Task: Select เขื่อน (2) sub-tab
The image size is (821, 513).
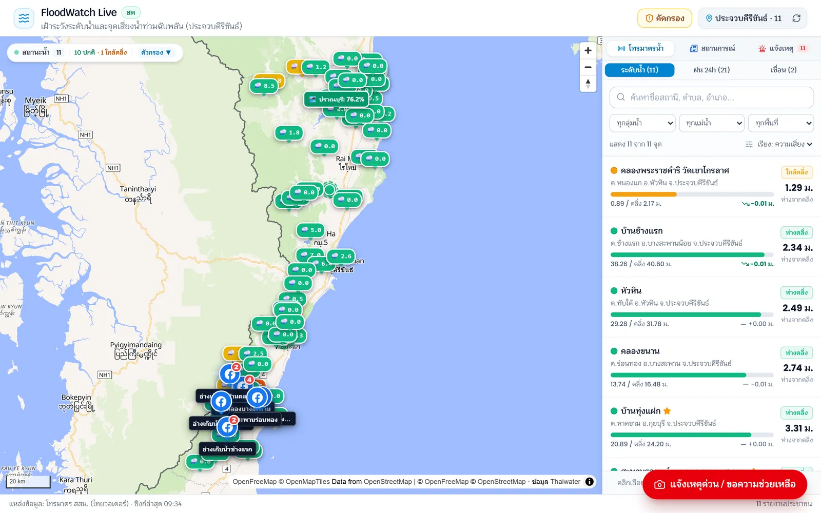Action: pos(784,70)
